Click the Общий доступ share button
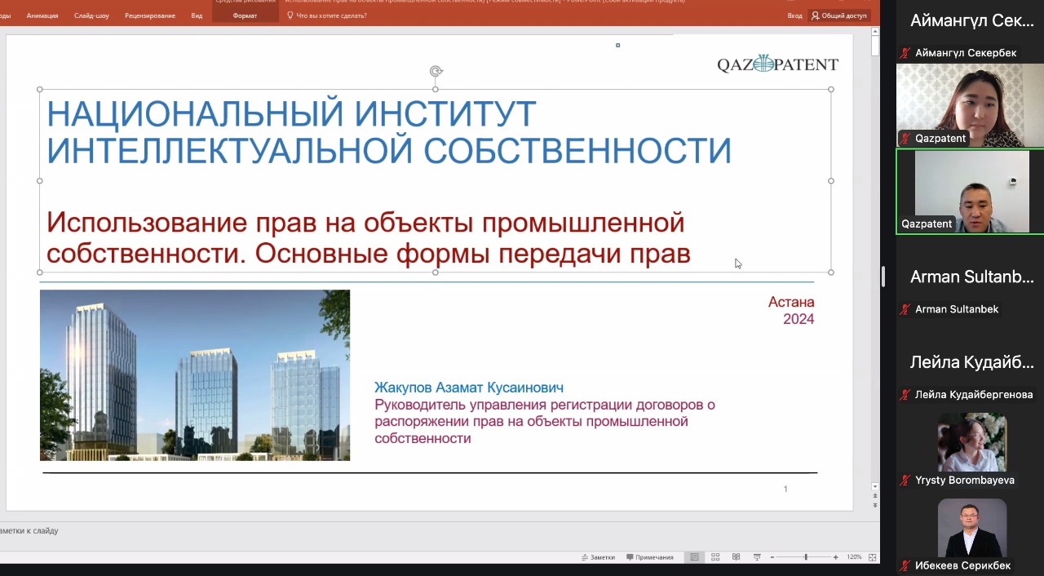 pyautogui.click(x=838, y=16)
